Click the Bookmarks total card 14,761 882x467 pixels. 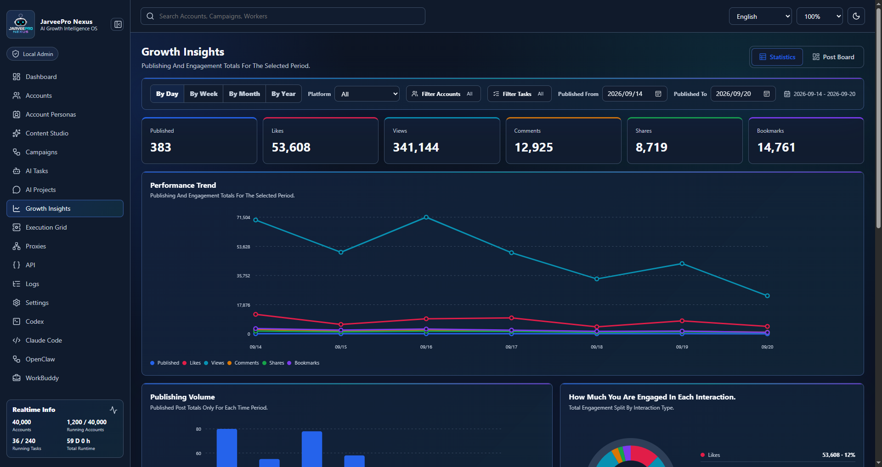tap(806, 141)
